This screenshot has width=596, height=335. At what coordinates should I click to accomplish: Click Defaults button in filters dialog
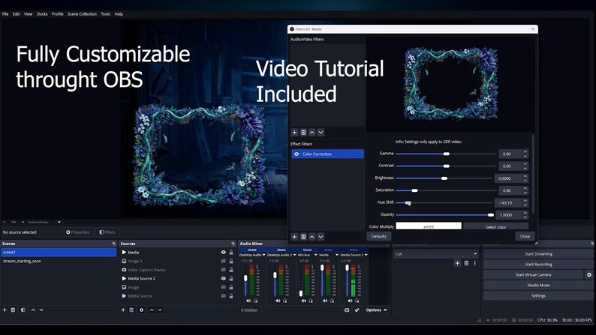(378, 236)
